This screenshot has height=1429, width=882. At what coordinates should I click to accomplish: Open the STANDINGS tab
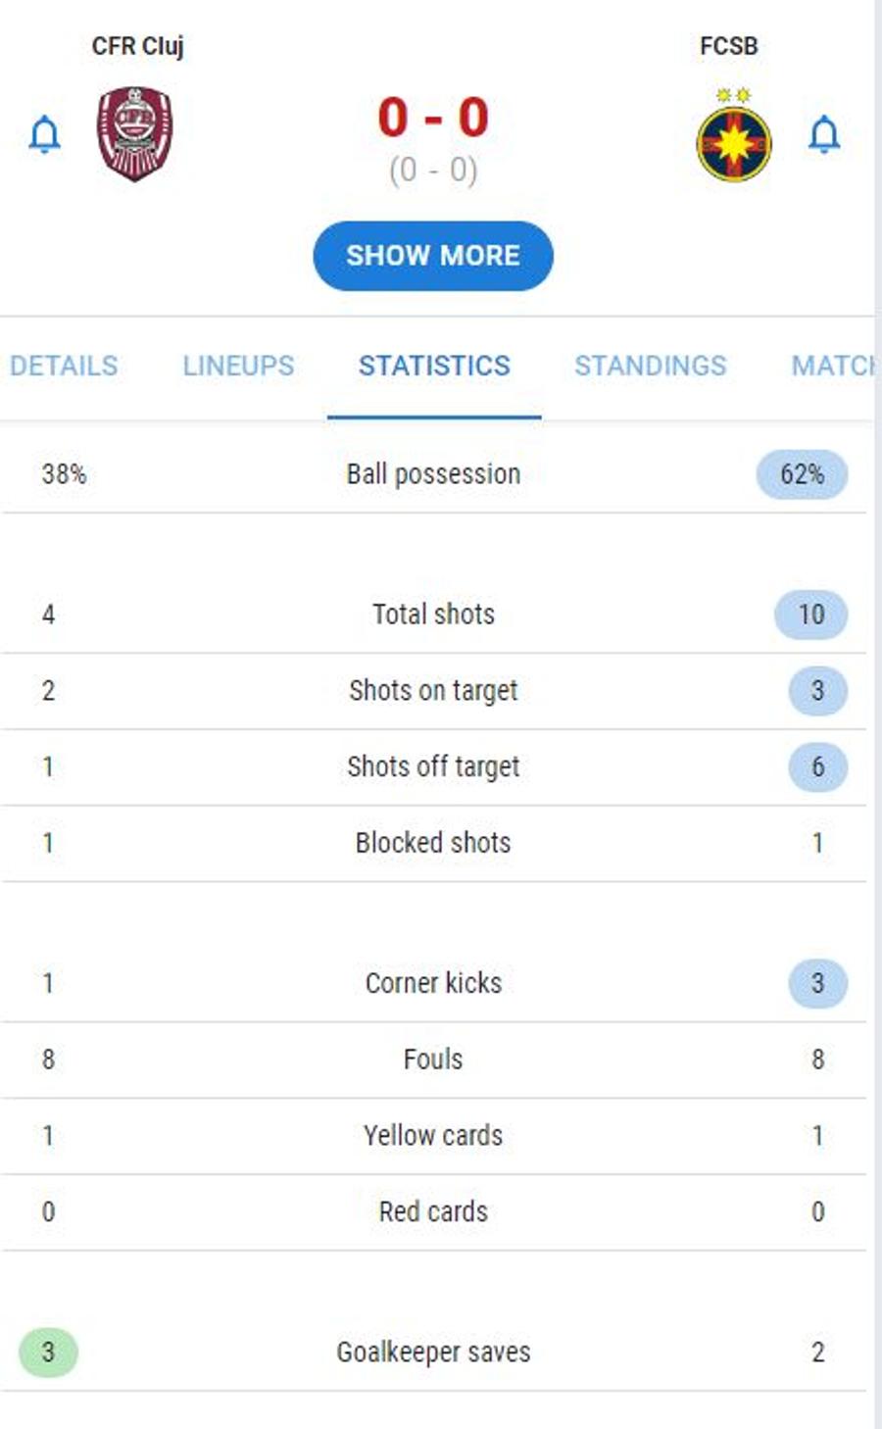[x=651, y=366]
